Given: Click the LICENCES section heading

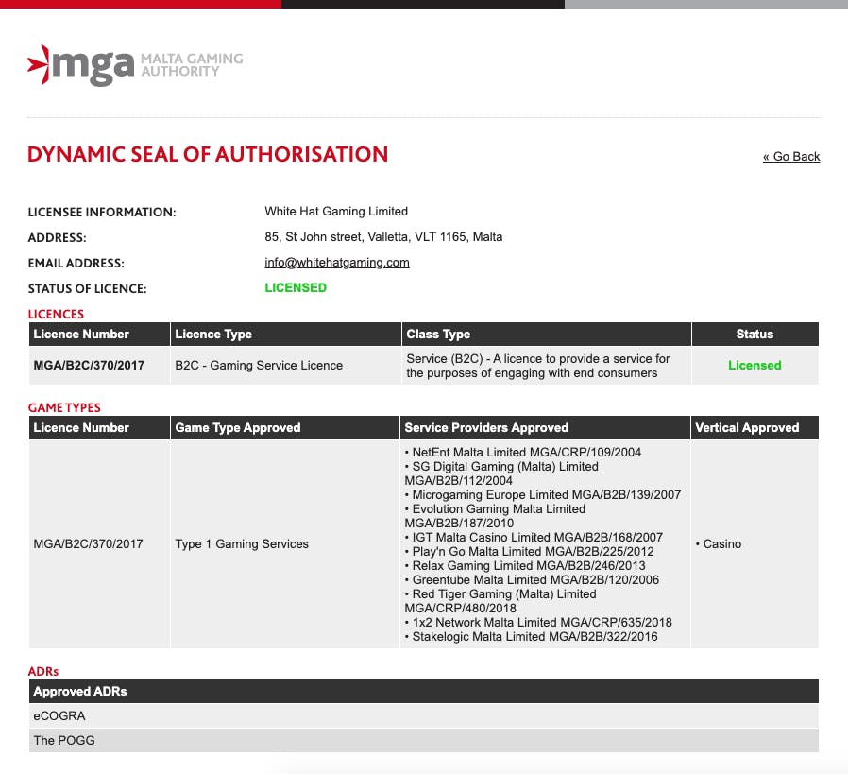Looking at the screenshot, I should click(56, 314).
